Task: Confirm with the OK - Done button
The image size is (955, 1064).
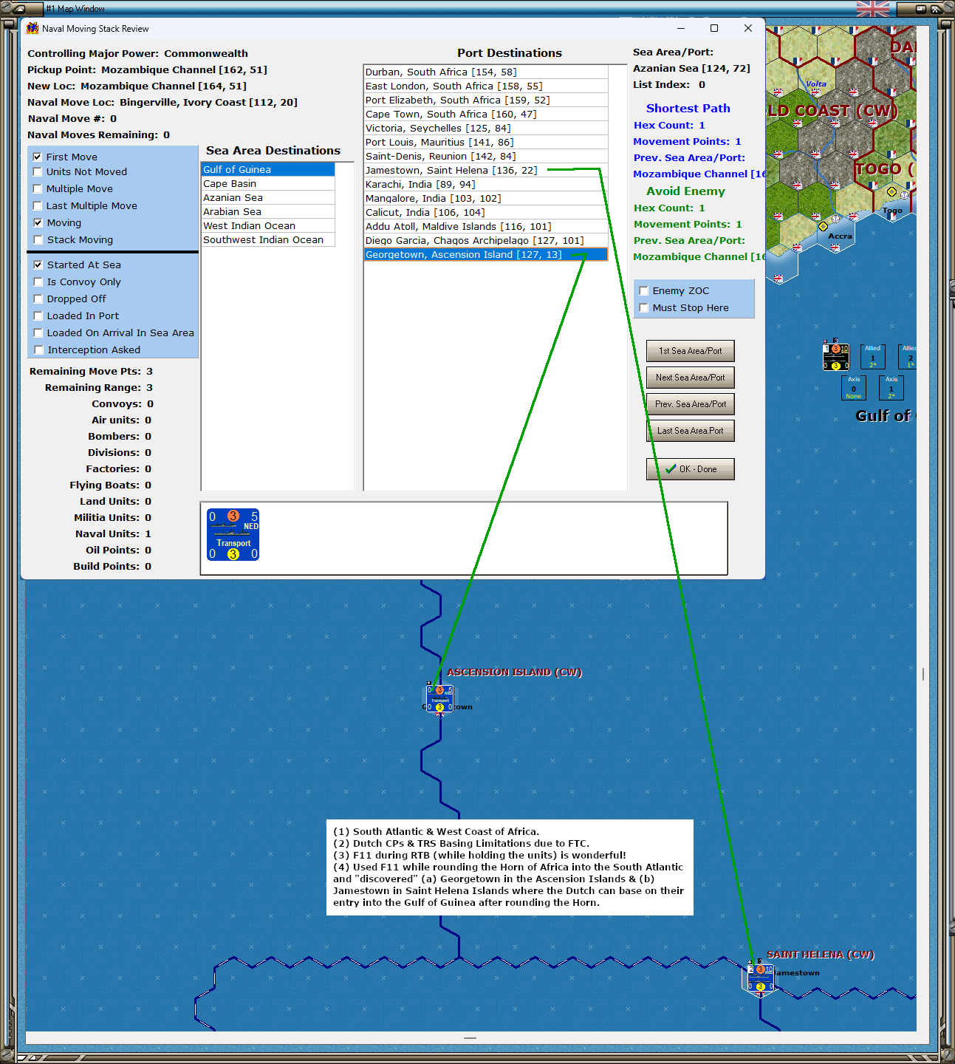Action: [691, 469]
